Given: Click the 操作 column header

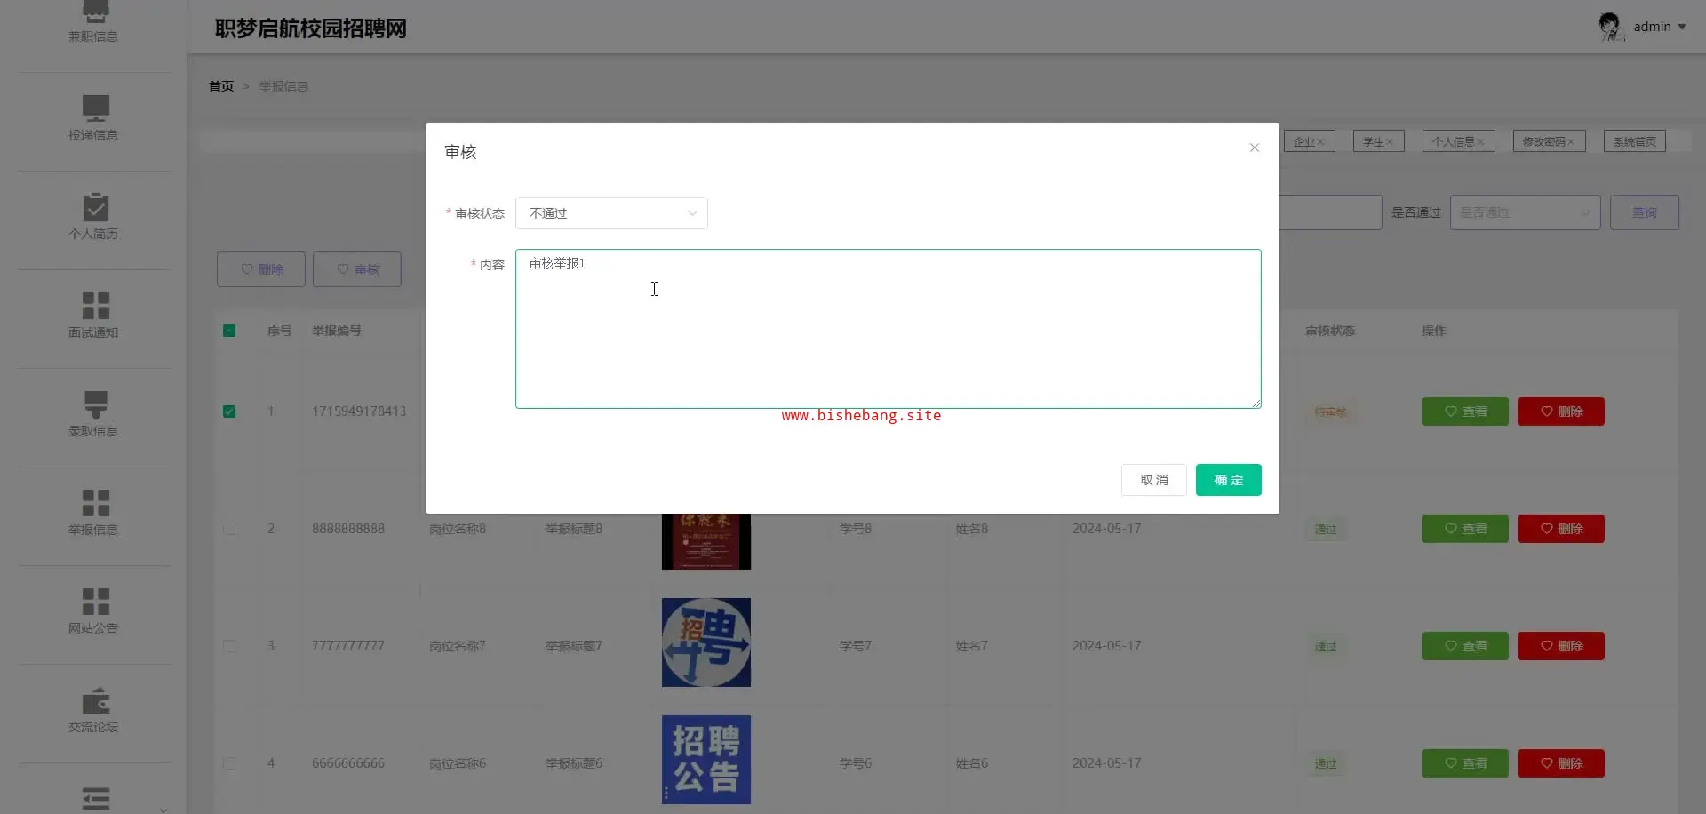Looking at the screenshot, I should click(1433, 331).
